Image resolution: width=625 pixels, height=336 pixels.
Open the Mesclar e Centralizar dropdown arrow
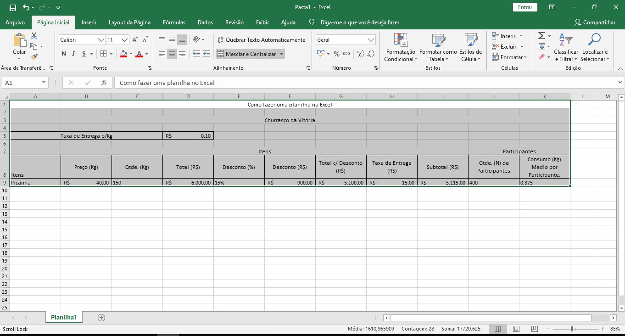[281, 54]
